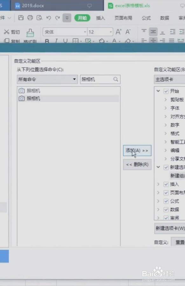The image size is (185, 286).
Task: Switch to the 页面布局 ribbon tab
Action: tap(123, 18)
